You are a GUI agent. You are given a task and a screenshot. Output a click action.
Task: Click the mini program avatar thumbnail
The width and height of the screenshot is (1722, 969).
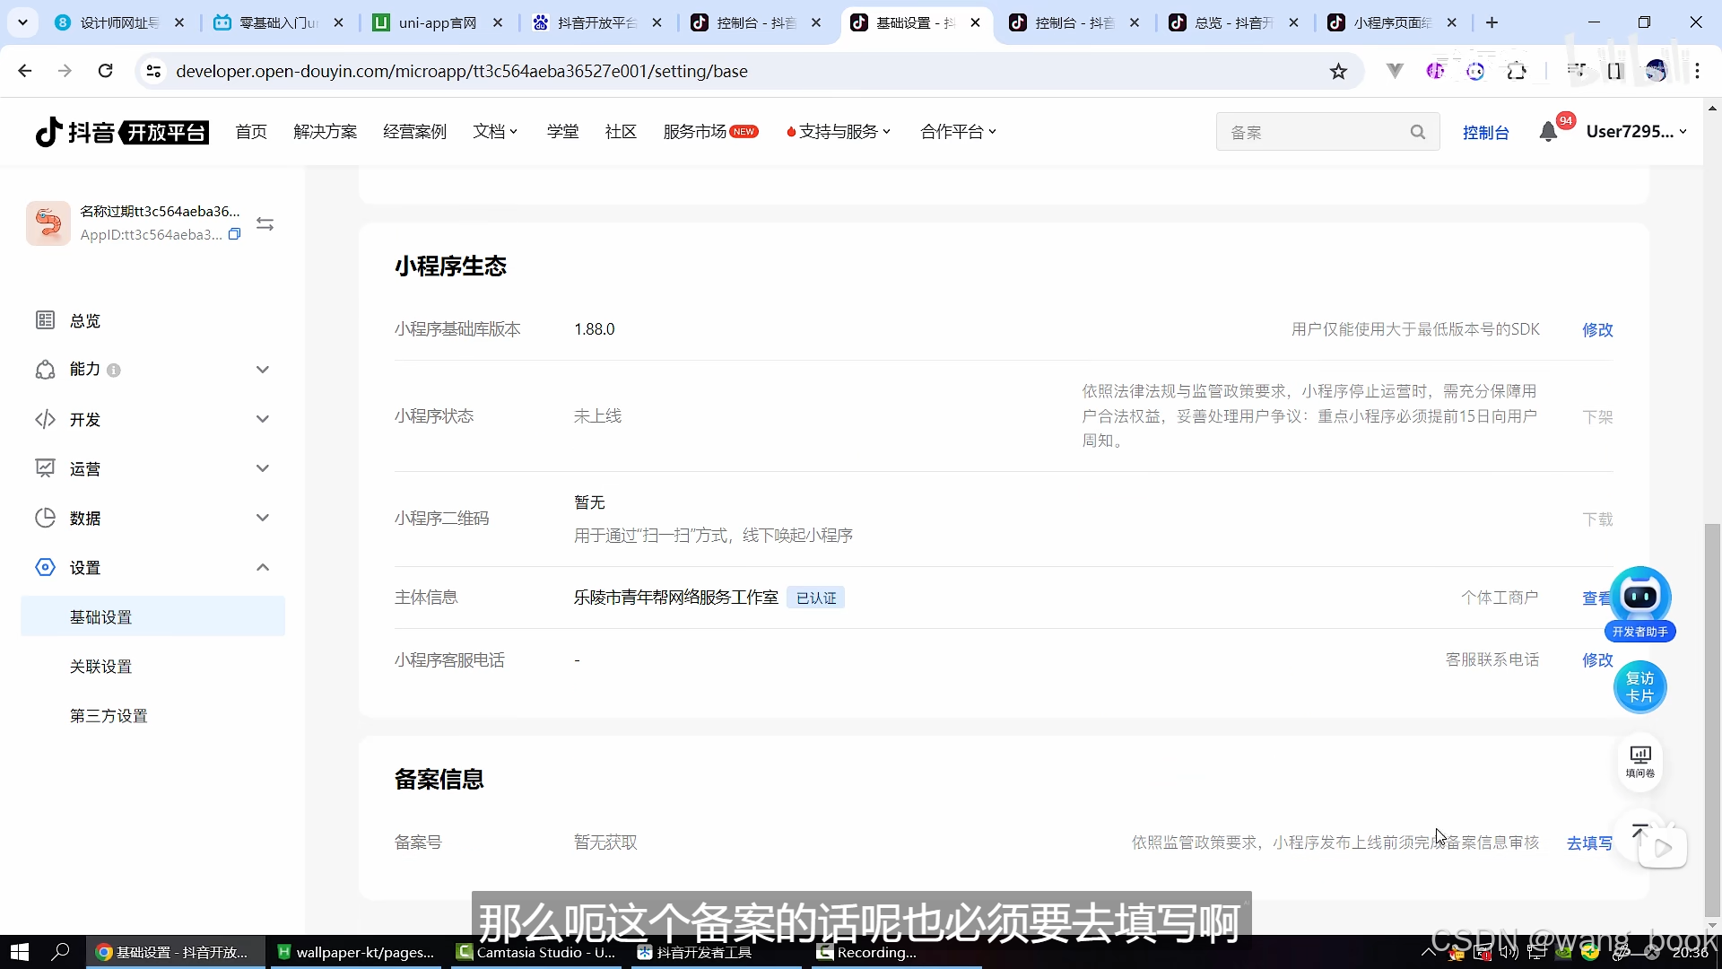point(48,223)
